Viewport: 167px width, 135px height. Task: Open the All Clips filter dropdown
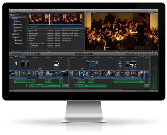30,13
